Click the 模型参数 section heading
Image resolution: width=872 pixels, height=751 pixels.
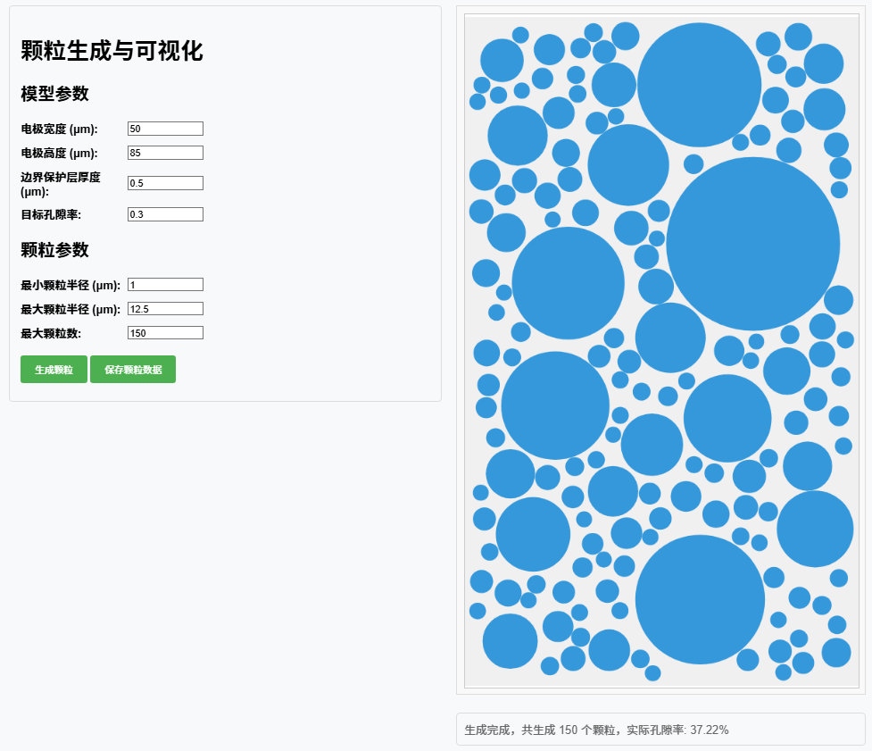click(54, 94)
